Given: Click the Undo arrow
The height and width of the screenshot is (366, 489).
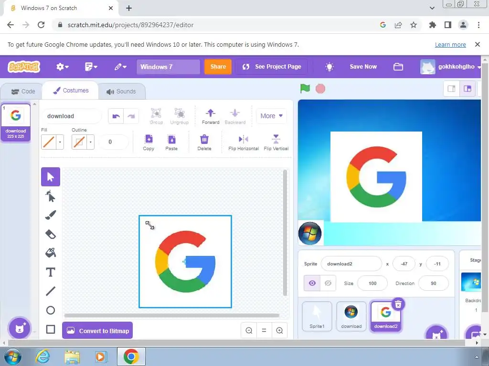Looking at the screenshot, I should (x=116, y=116).
